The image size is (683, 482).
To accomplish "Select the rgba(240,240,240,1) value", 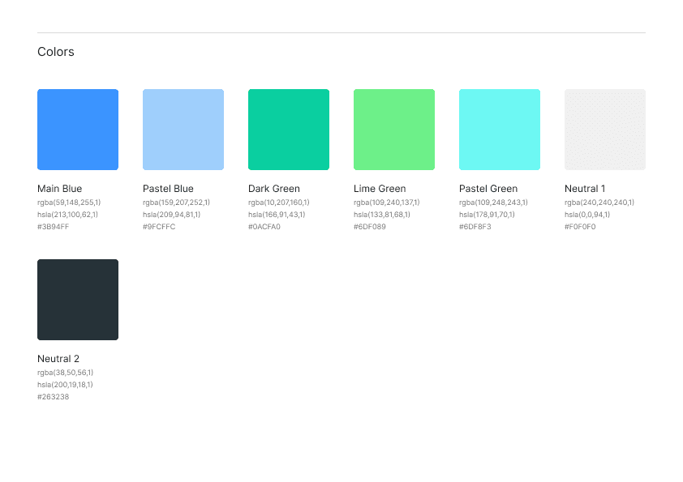I will click(x=599, y=203).
